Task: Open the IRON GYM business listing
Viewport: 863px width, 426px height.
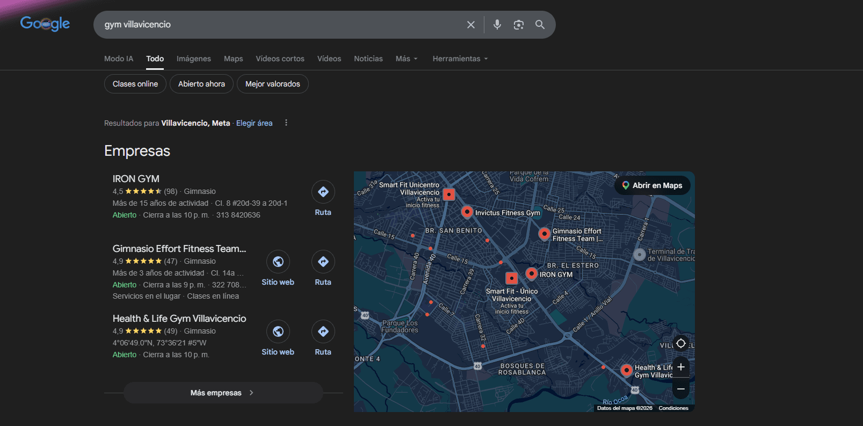Action: pyautogui.click(x=136, y=179)
